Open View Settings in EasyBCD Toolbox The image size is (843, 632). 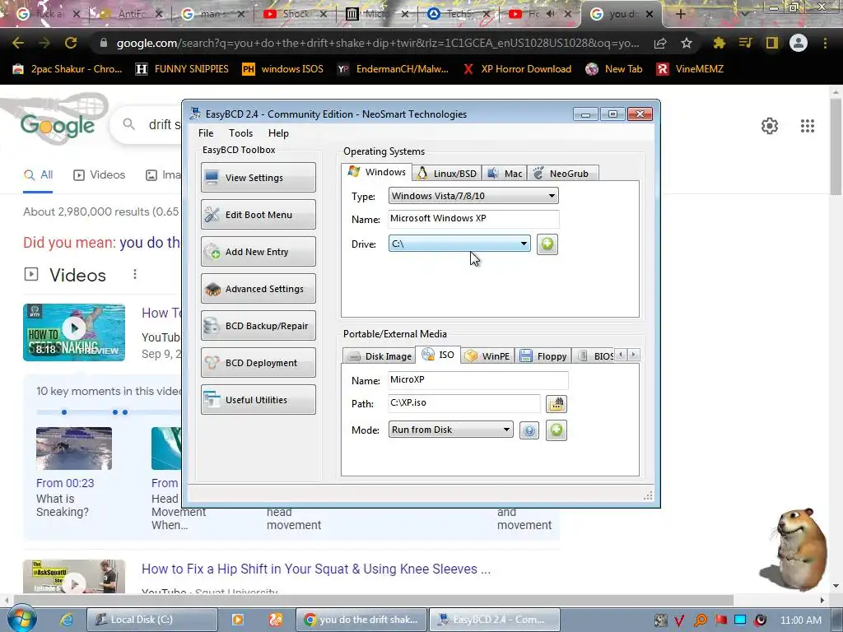[x=258, y=178]
